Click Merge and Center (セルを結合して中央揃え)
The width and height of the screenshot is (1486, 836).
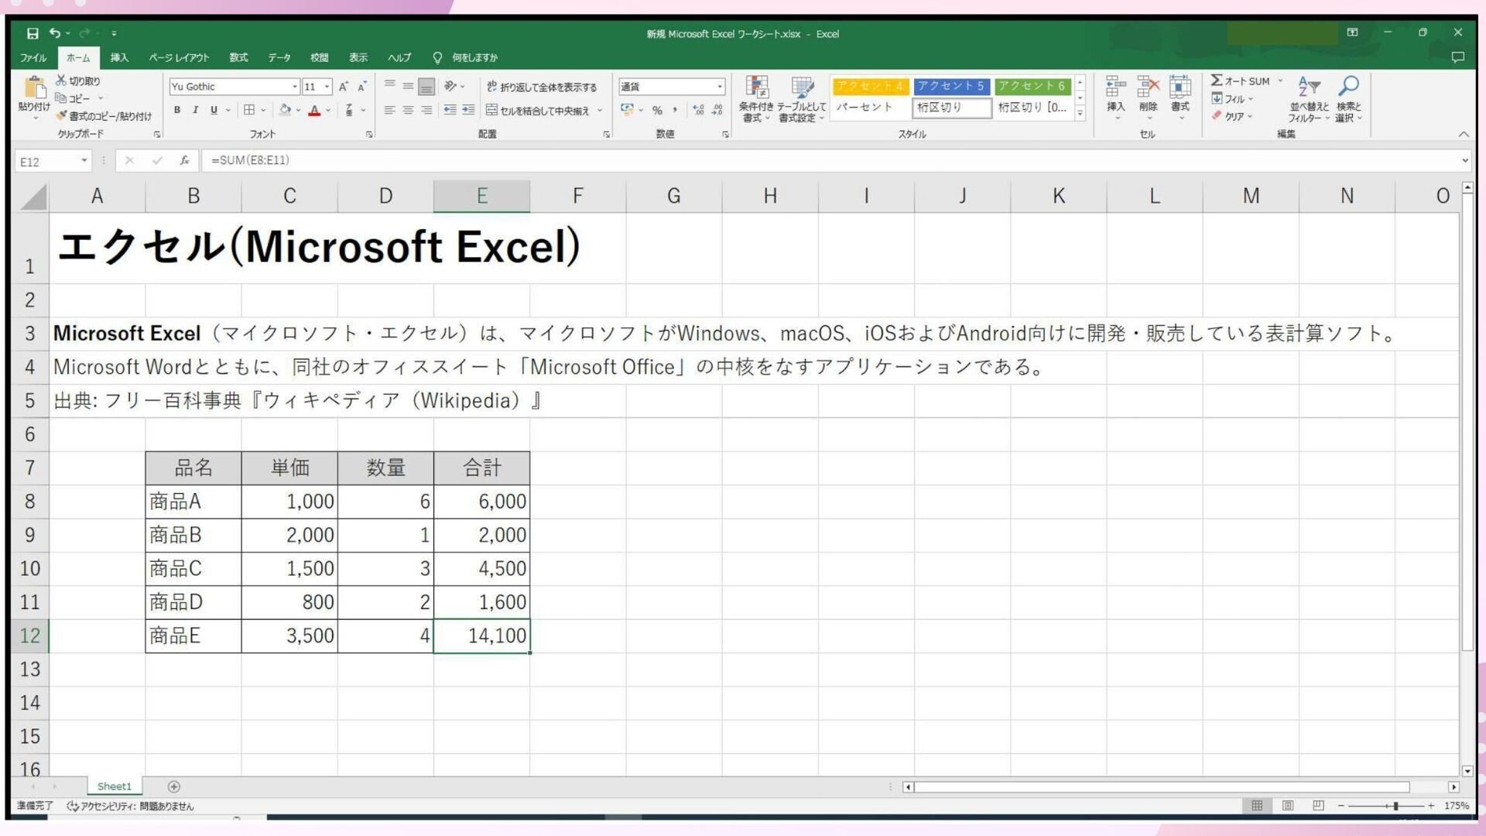coord(538,111)
